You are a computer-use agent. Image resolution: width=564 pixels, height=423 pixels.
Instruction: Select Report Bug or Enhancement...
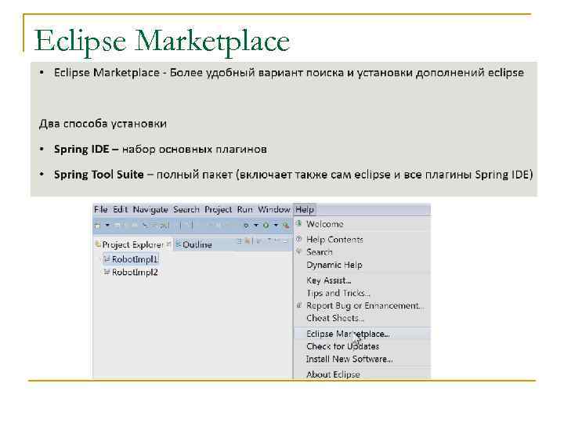click(x=362, y=305)
